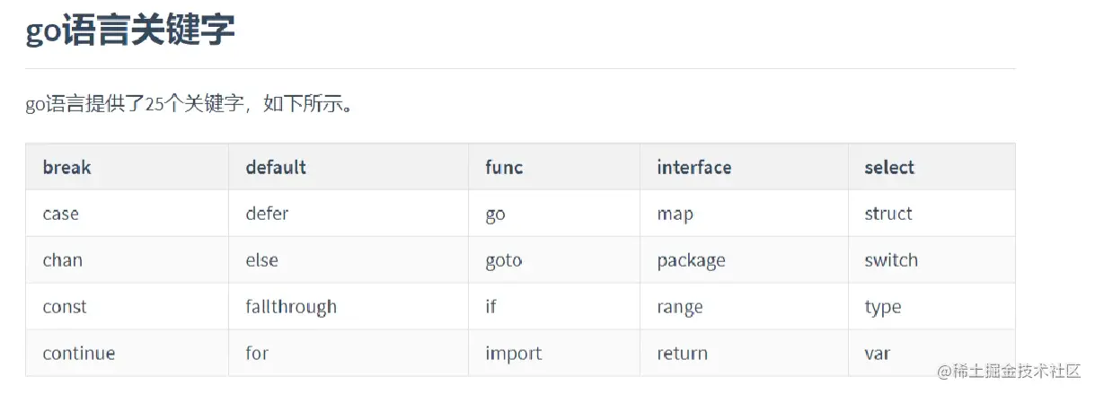1095x394 pixels.
Task: Click the 'switch' keyword cell
Action: tap(890, 261)
